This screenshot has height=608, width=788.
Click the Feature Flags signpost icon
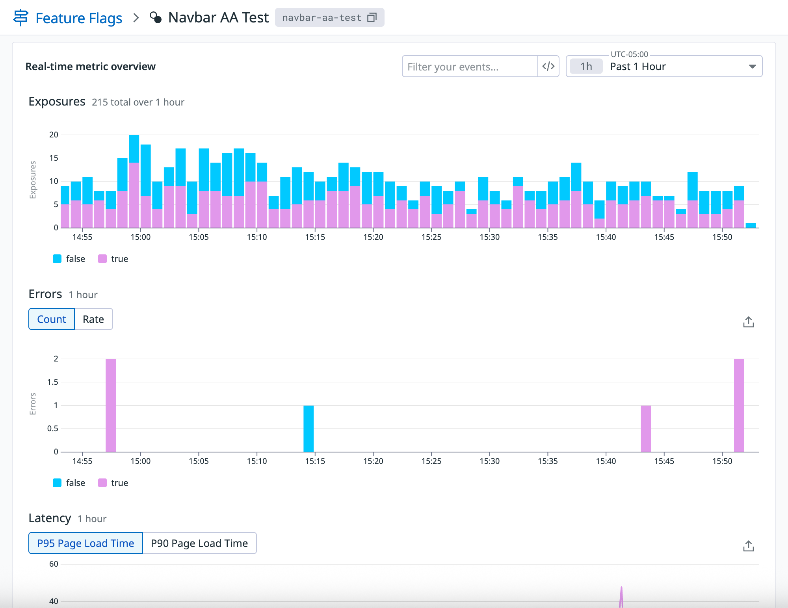(x=20, y=18)
